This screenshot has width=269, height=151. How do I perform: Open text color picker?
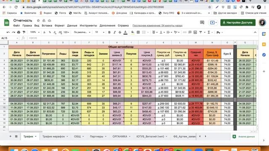click(125, 32)
